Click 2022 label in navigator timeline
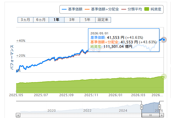Viewport: 171px width, 118px height. pos(87,111)
